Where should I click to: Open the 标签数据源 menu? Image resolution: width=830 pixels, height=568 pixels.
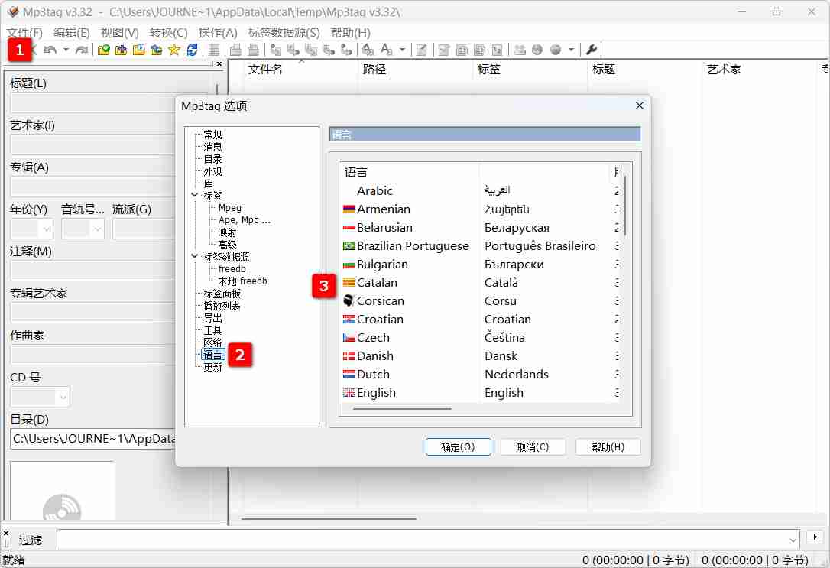click(284, 33)
